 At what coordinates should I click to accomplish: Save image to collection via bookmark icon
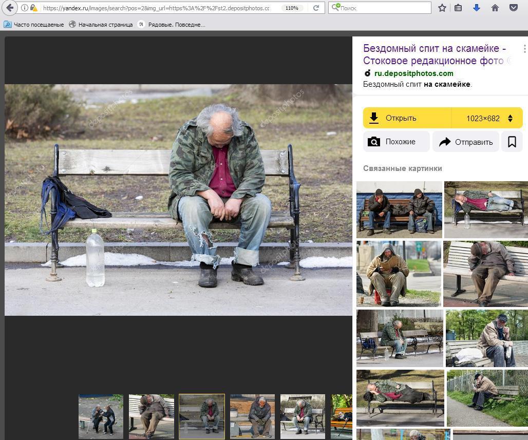pos(512,142)
